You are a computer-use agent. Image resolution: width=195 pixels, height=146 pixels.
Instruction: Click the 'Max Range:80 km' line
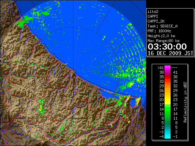coord(163,41)
